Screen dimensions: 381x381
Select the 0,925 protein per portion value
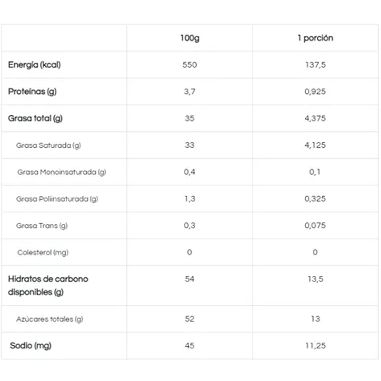pos(315,91)
